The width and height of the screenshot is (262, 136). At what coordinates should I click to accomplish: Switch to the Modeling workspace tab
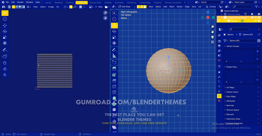click(x=58, y=3)
